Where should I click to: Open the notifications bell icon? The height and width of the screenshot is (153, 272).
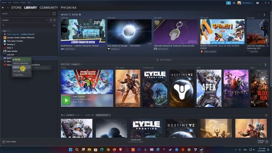coord(234,3)
